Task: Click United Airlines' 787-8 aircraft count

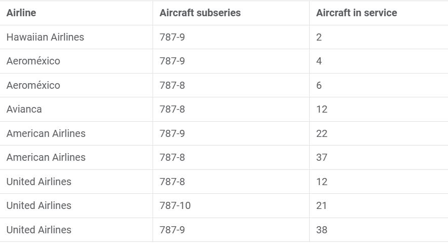Action: pos(321,182)
